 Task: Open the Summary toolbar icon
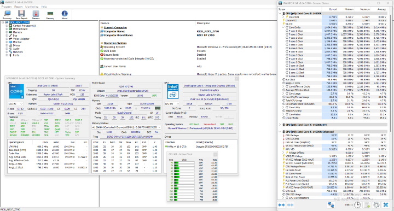[x=7, y=15]
